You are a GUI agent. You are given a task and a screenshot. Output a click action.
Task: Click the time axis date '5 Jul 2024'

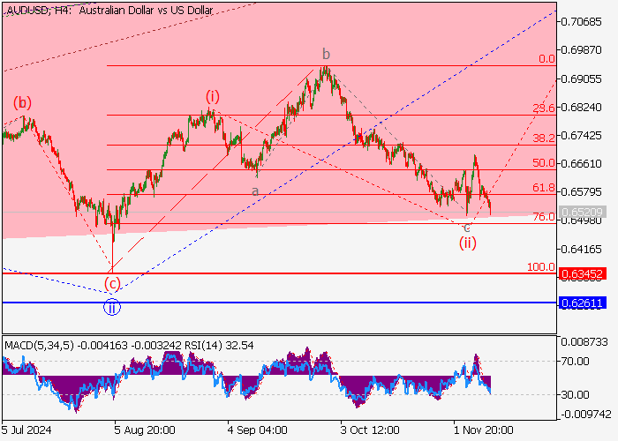coord(26,430)
